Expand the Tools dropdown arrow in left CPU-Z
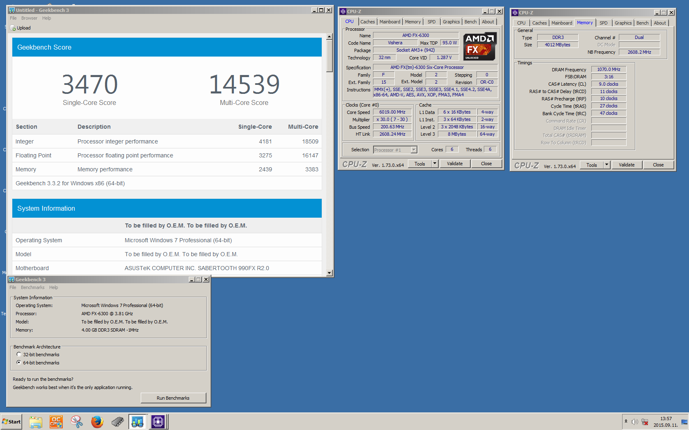This screenshot has height=430, width=689. click(x=435, y=164)
